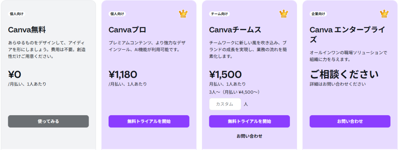
Task: Click the ご相談ください text on Enterprise card
Action: tap(344, 75)
